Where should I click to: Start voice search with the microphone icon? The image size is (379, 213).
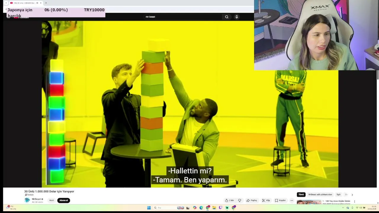click(x=237, y=17)
